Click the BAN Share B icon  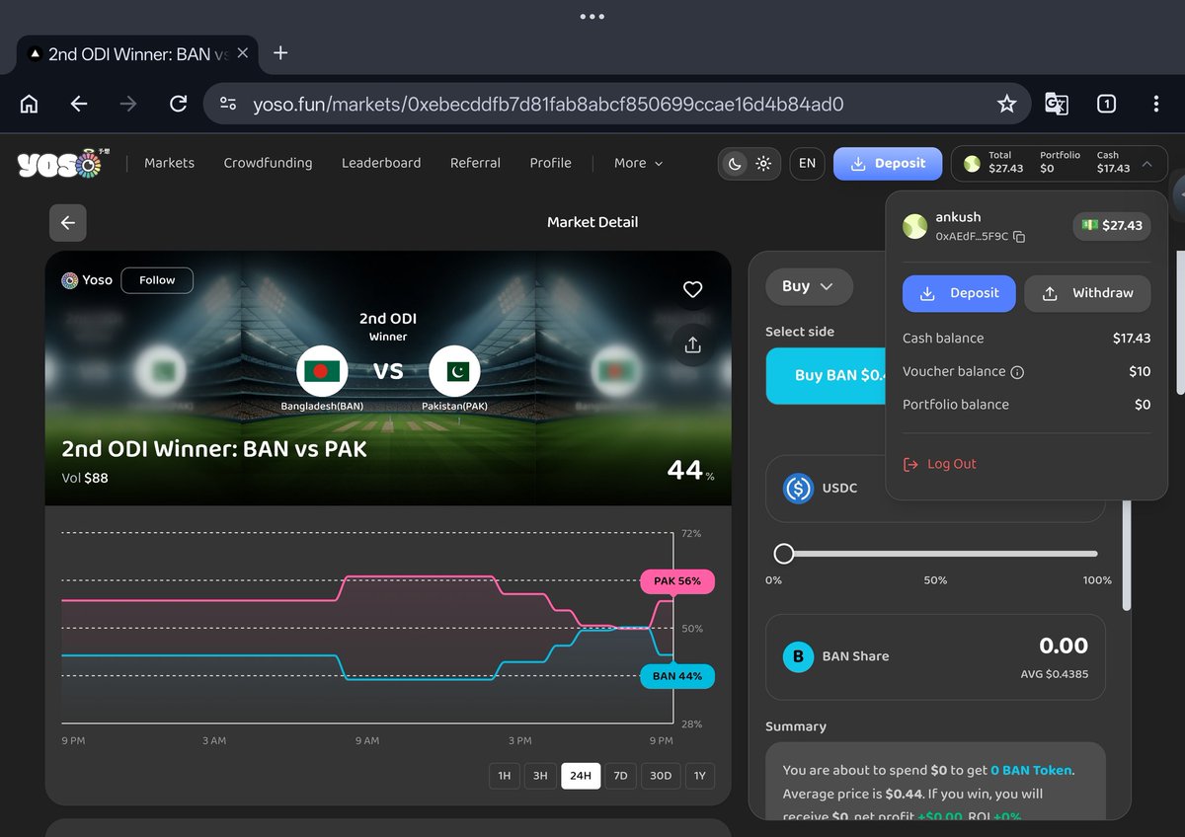pyautogui.click(x=798, y=656)
